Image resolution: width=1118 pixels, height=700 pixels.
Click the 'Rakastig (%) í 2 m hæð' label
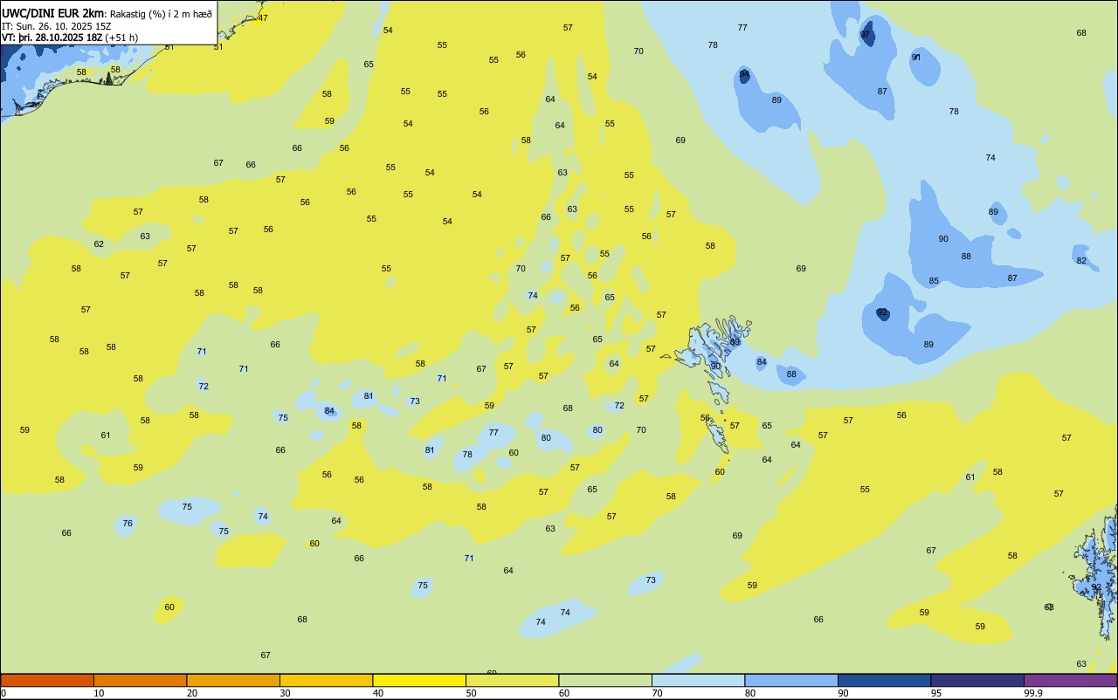[161, 14]
